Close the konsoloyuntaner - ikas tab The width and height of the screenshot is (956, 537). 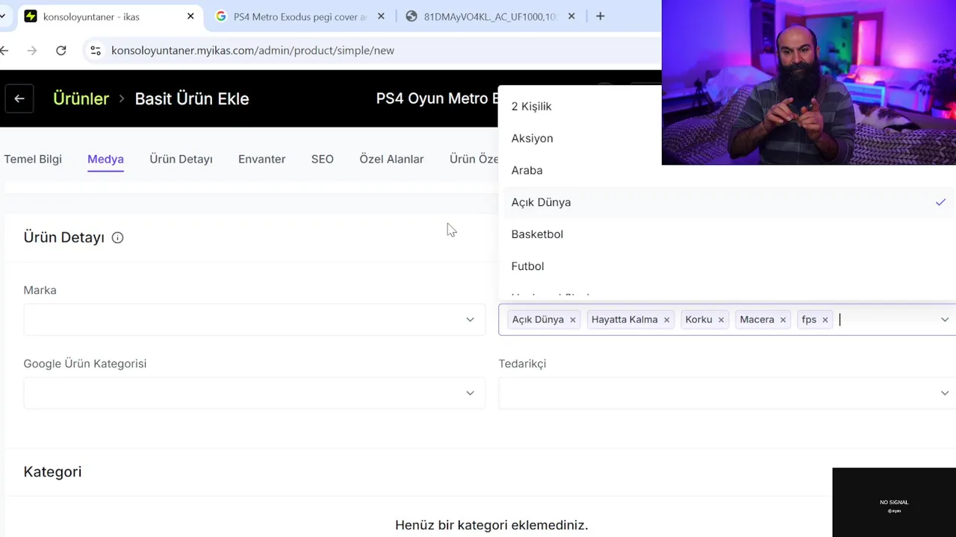pyautogui.click(x=190, y=16)
